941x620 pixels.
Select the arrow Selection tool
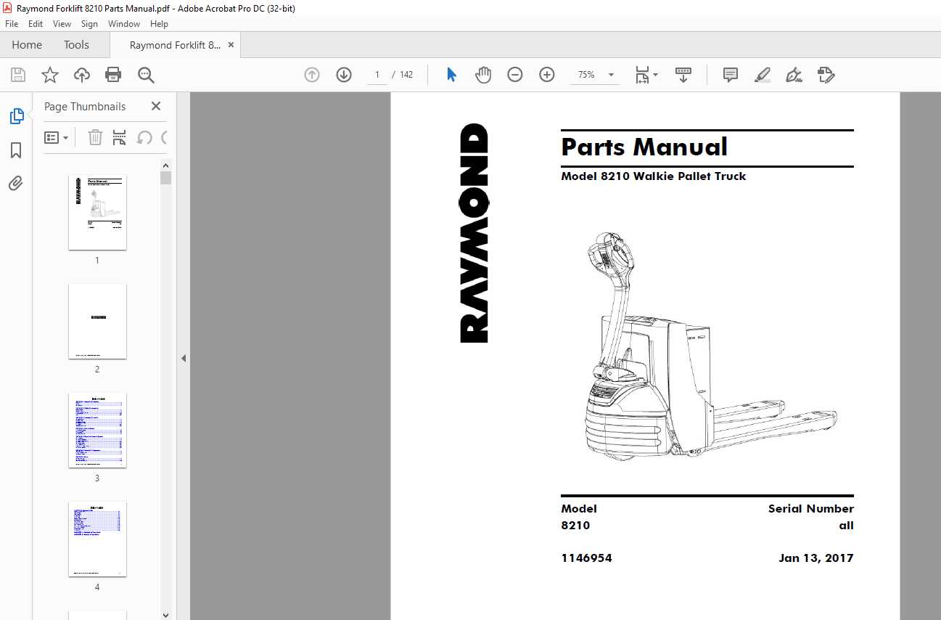pyautogui.click(x=451, y=75)
